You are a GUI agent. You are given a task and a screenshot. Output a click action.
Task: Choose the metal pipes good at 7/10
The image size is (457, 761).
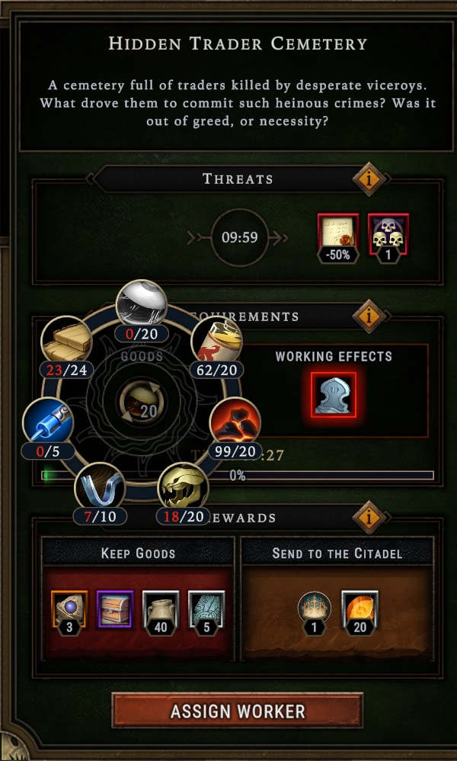click(100, 488)
